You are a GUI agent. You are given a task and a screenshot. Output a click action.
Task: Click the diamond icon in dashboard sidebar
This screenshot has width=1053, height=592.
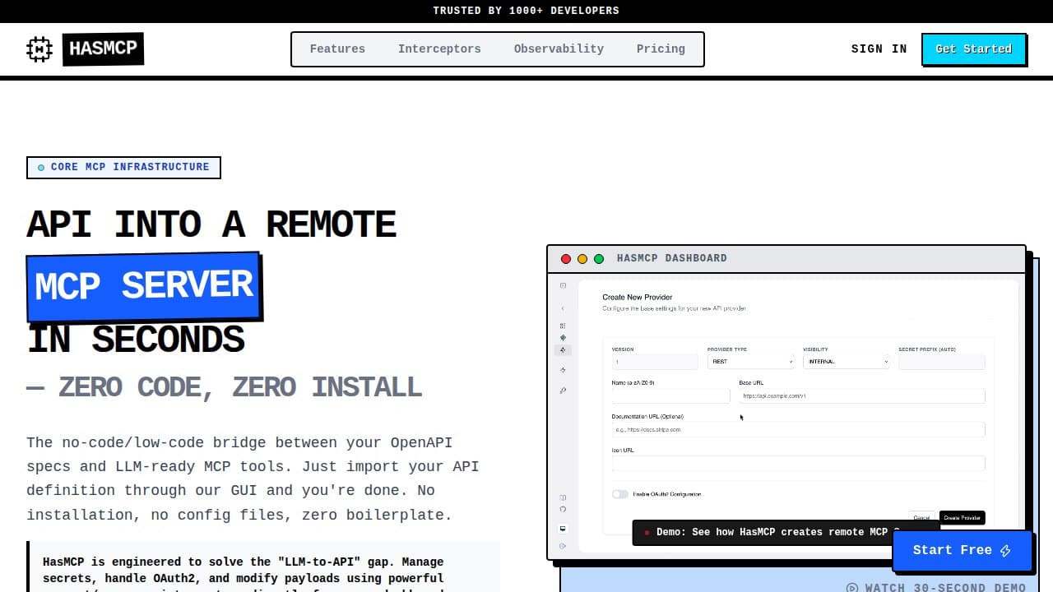[x=563, y=337]
